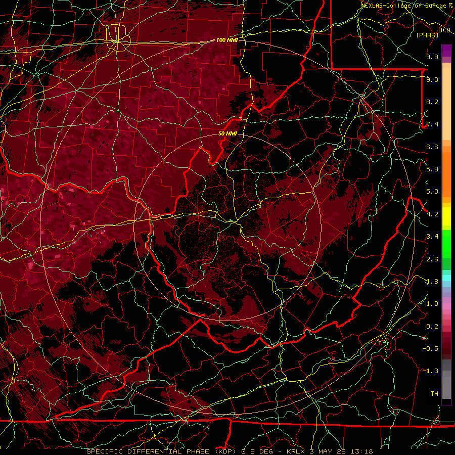Select the 5.0 scale label
This screenshot has height=455, width=455.
point(432,192)
